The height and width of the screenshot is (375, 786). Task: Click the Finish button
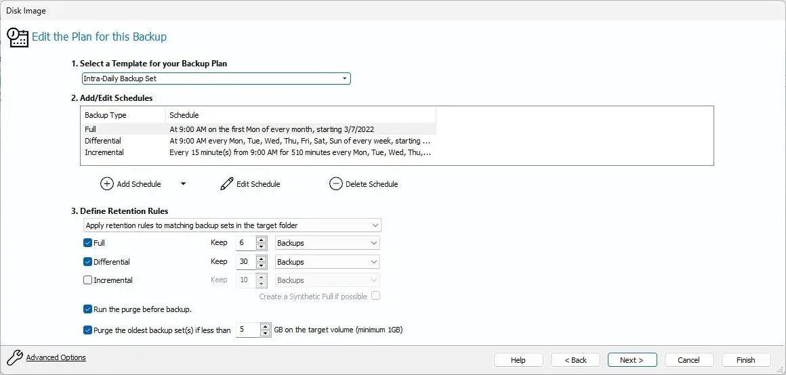tap(746, 360)
